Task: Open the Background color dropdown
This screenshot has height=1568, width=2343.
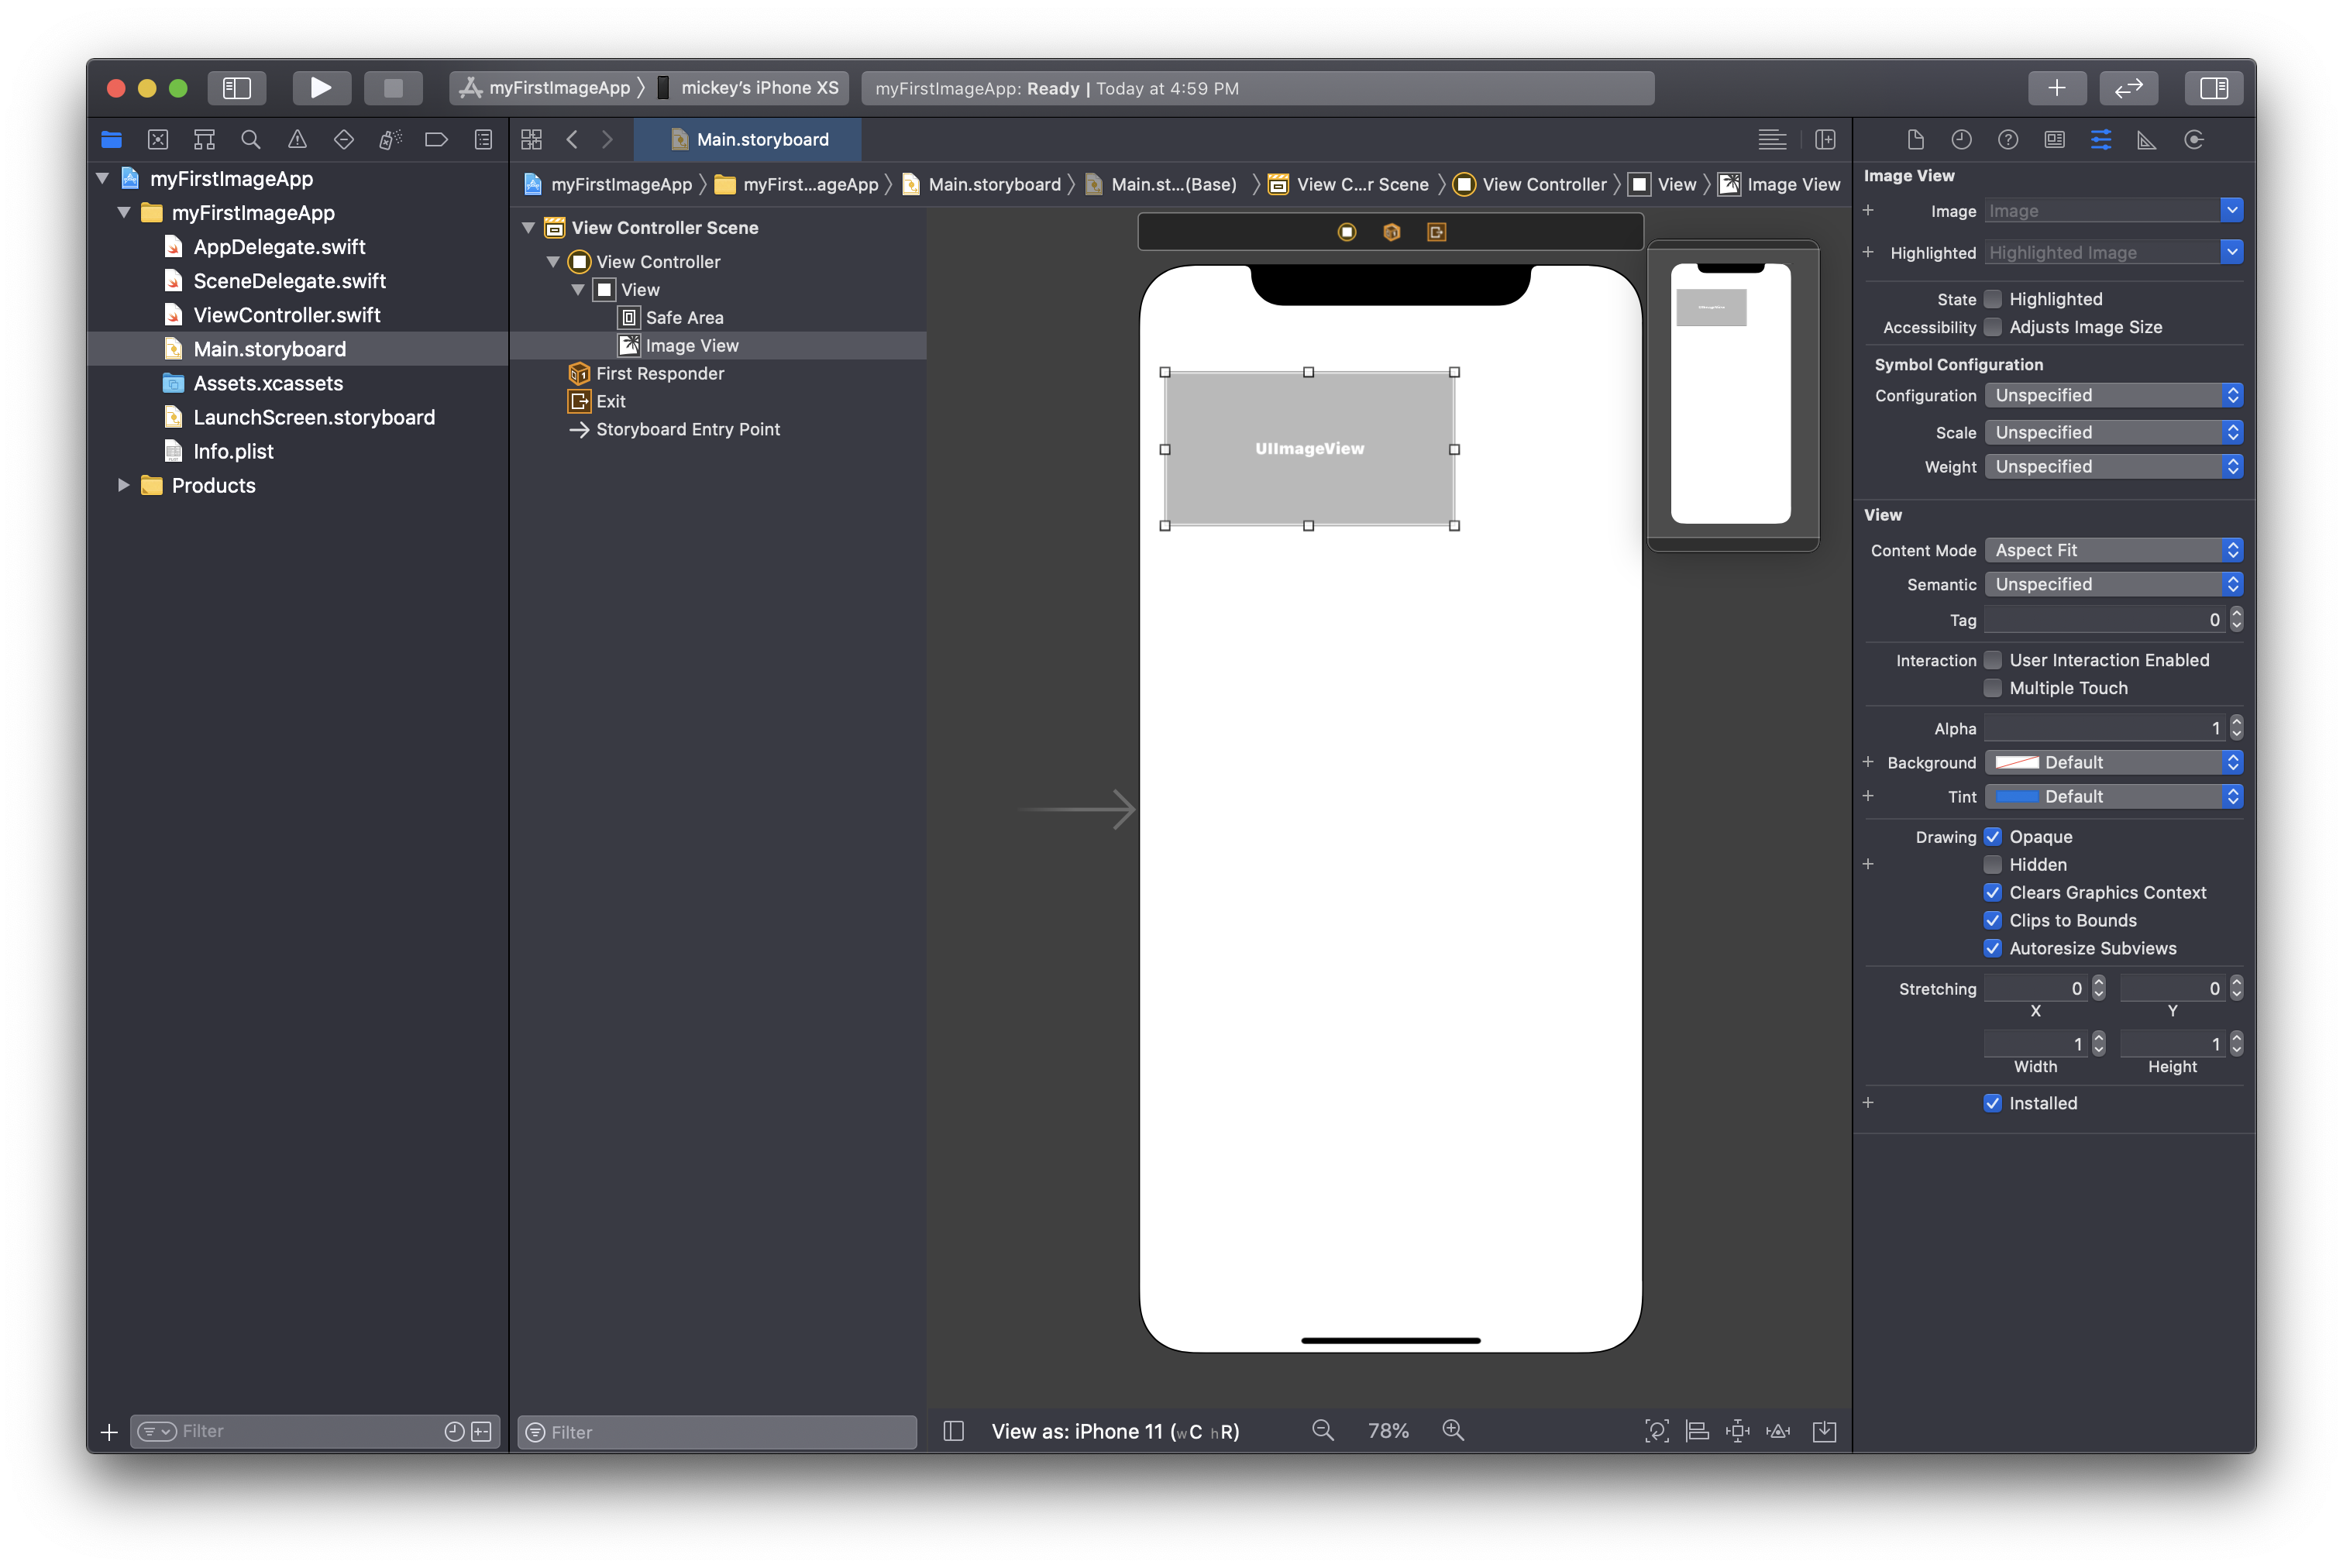Action: pyautogui.click(x=2113, y=762)
